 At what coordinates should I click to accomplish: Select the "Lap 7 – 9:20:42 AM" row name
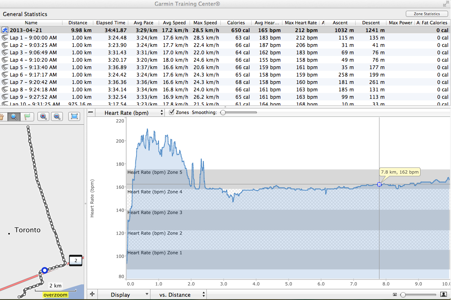click(x=33, y=82)
